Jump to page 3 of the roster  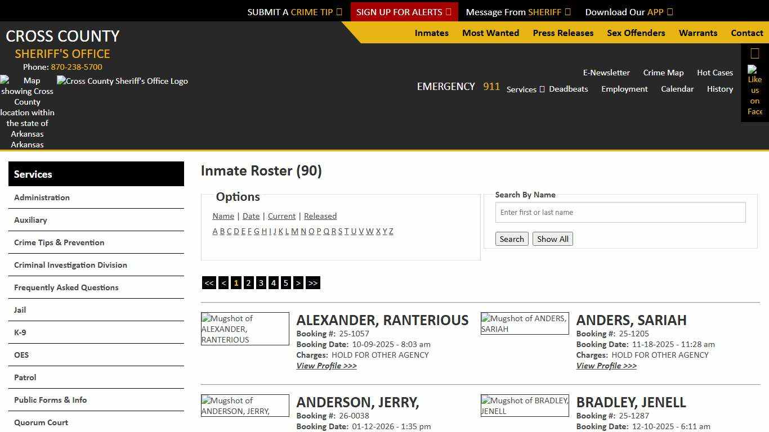261,282
